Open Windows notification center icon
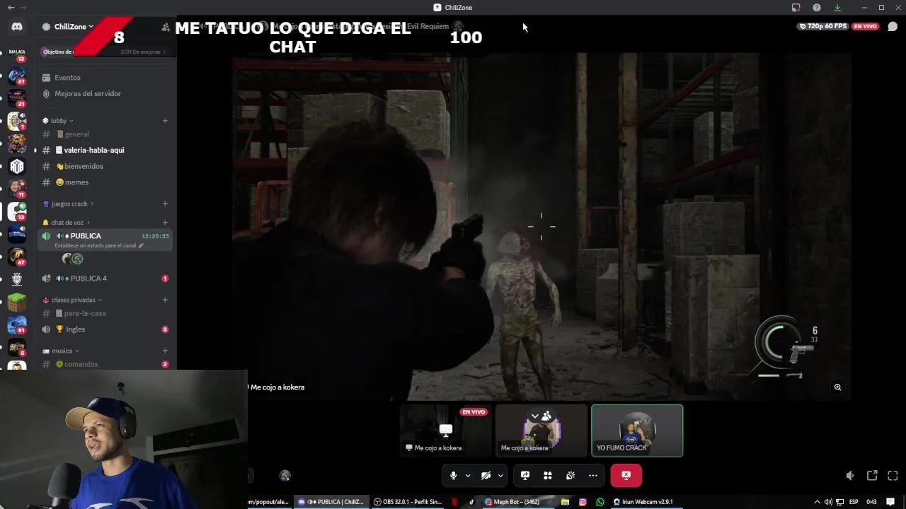 click(x=890, y=502)
